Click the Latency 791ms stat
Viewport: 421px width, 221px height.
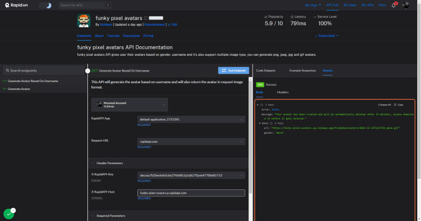point(298,21)
